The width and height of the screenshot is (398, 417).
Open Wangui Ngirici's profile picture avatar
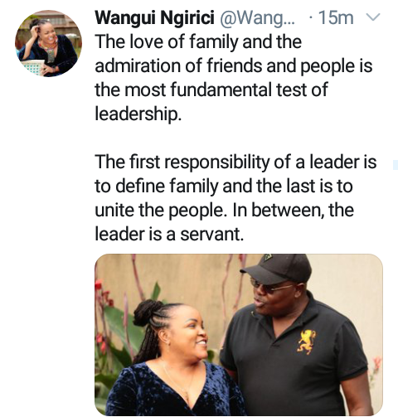tap(48, 43)
